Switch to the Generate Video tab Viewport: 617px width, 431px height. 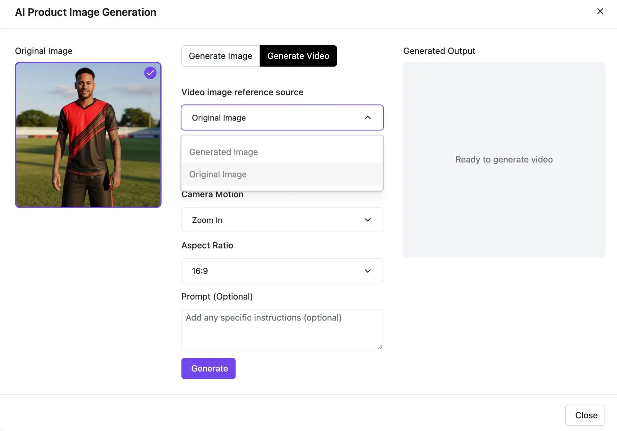click(298, 56)
